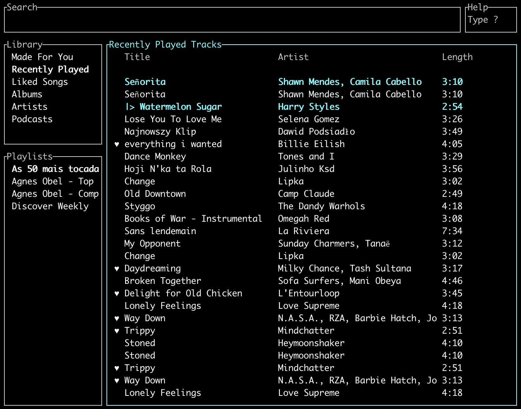The image size is (521, 409).
Task: Click the Title column header
Action: (137, 57)
